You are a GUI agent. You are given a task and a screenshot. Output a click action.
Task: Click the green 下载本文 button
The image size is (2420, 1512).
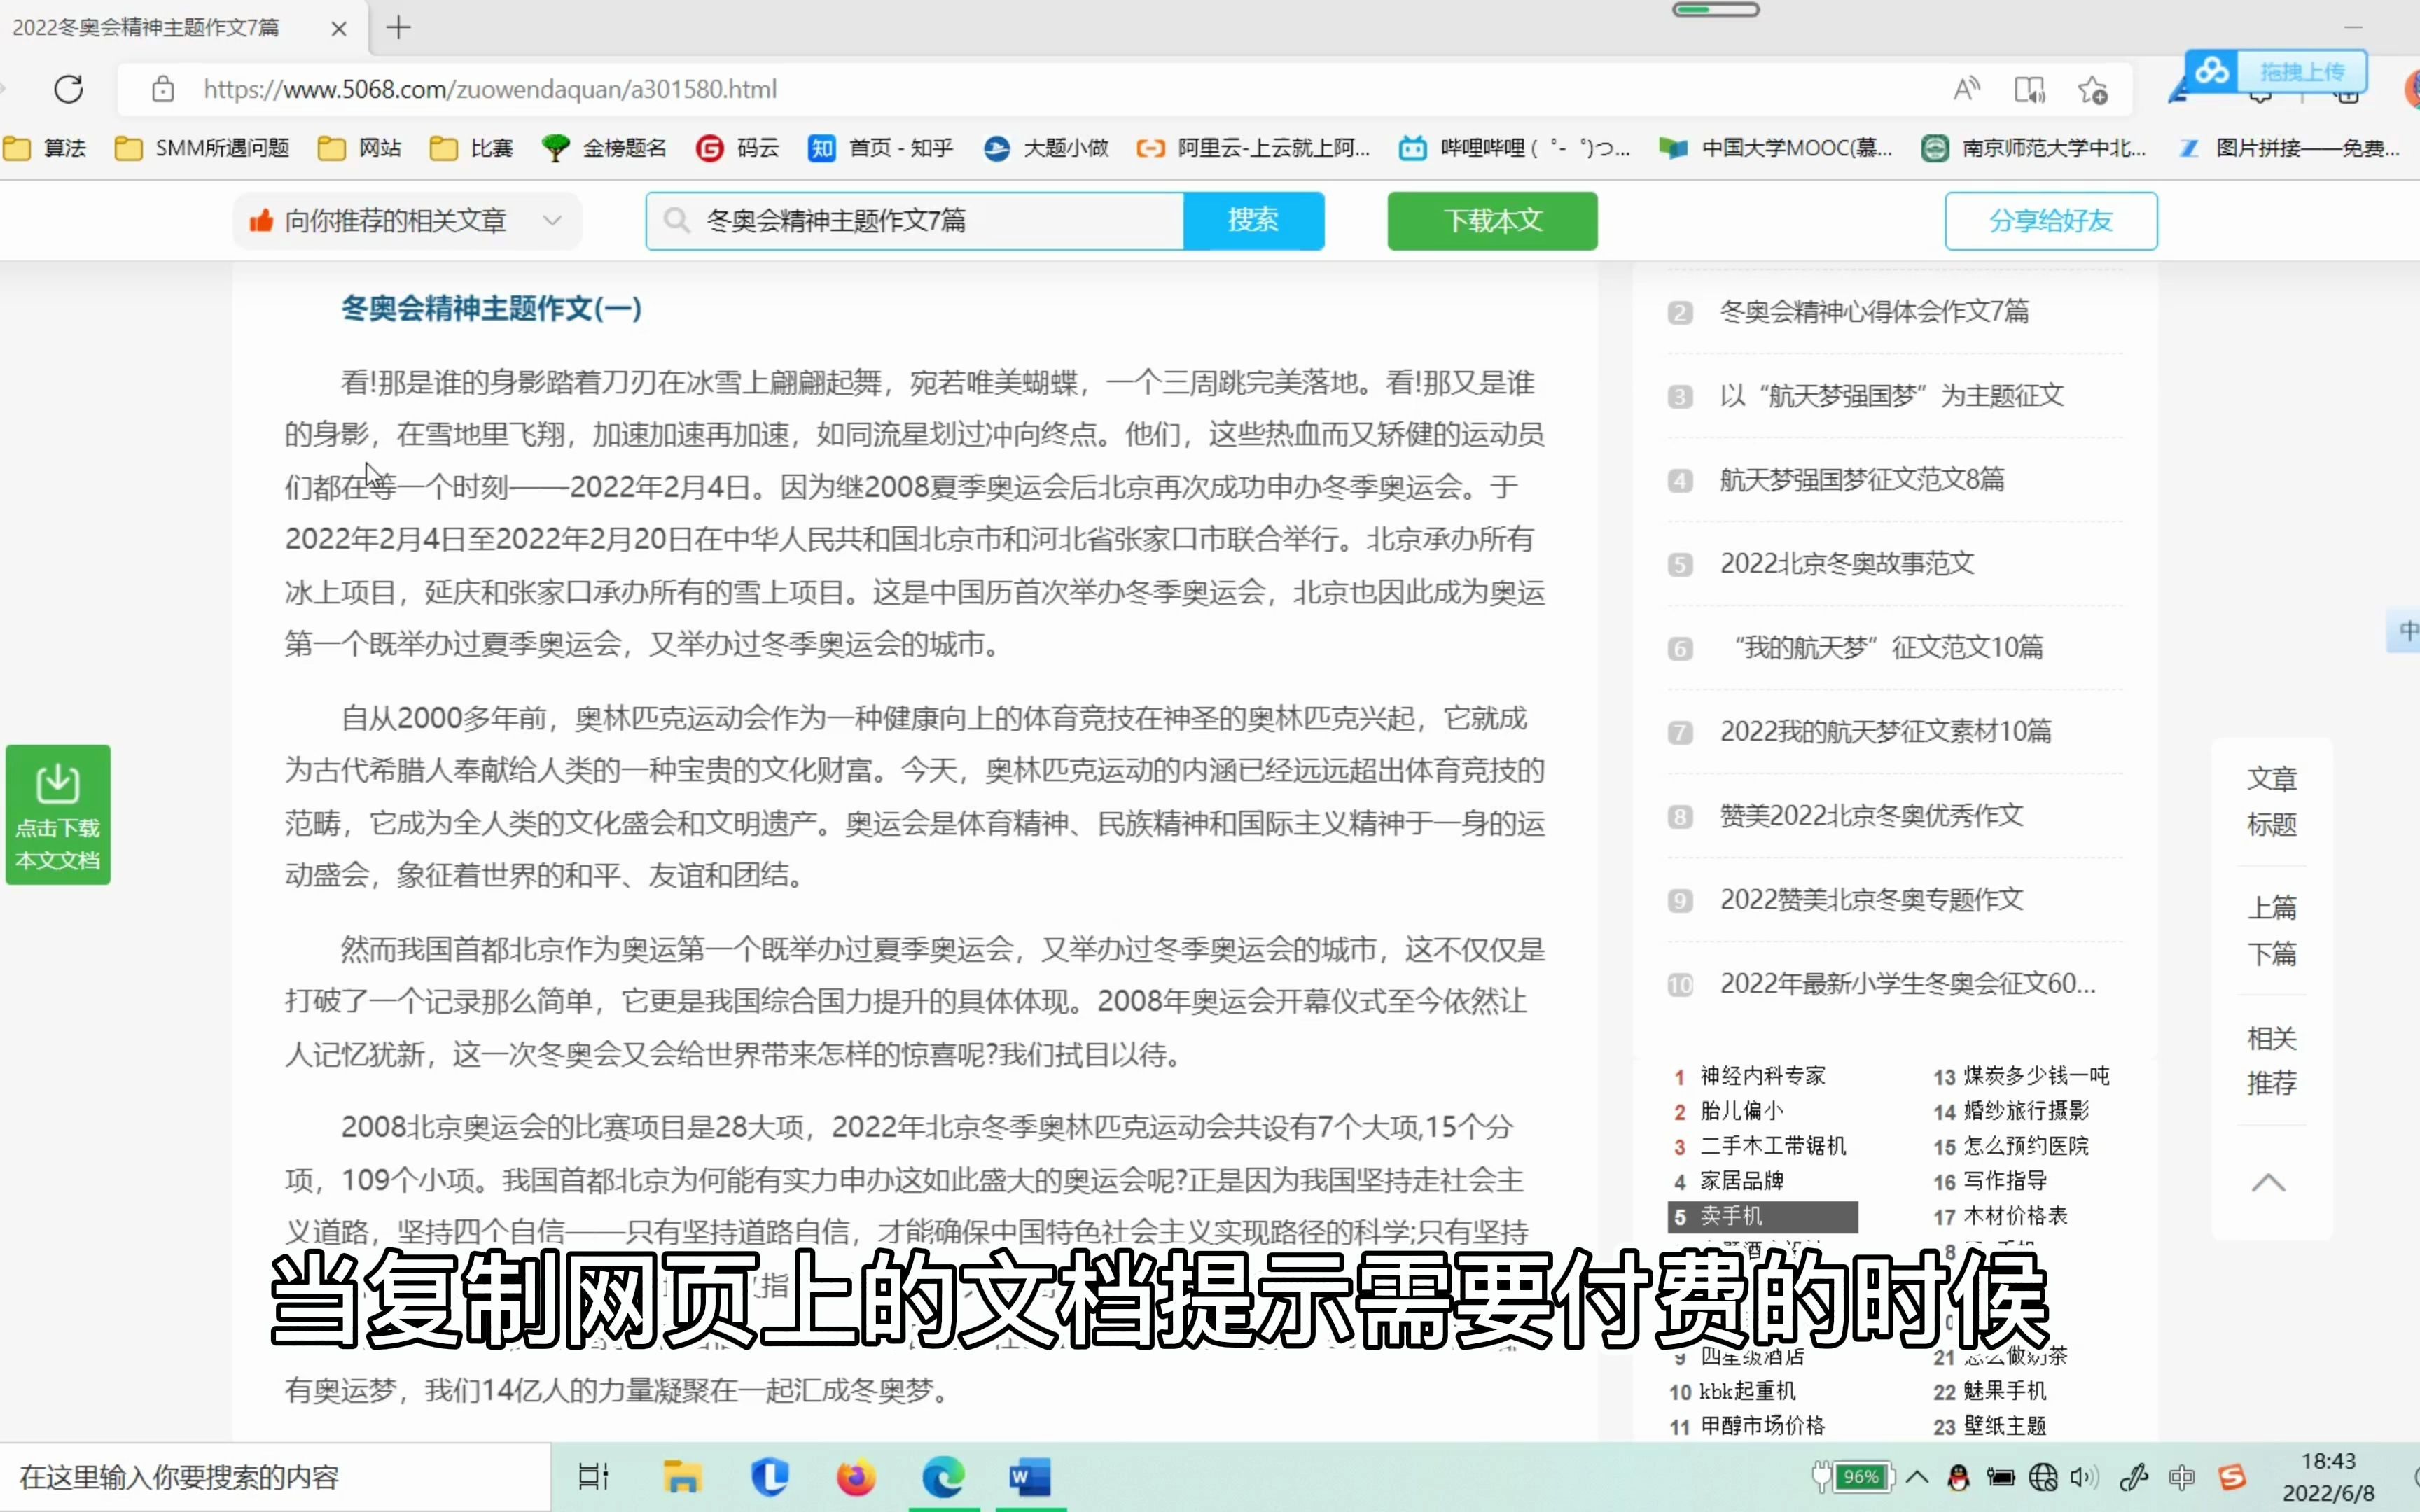pos(1492,220)
